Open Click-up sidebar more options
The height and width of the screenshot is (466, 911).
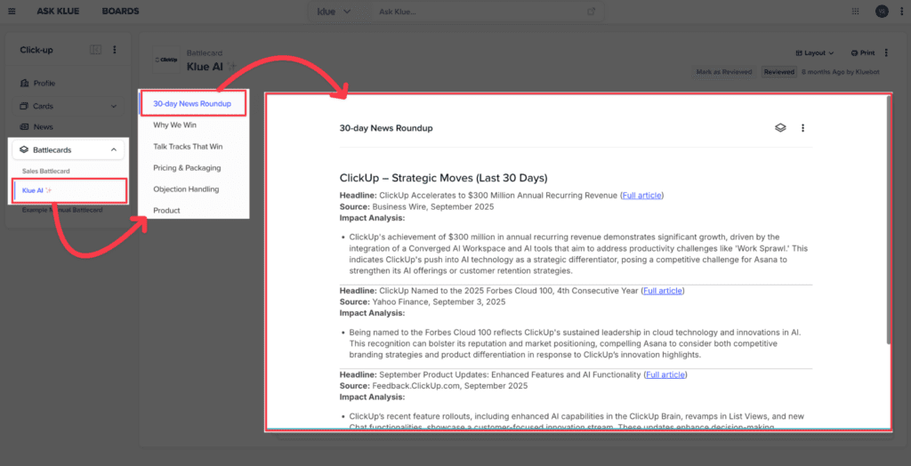pyautogui.click(x=115, y=50)
